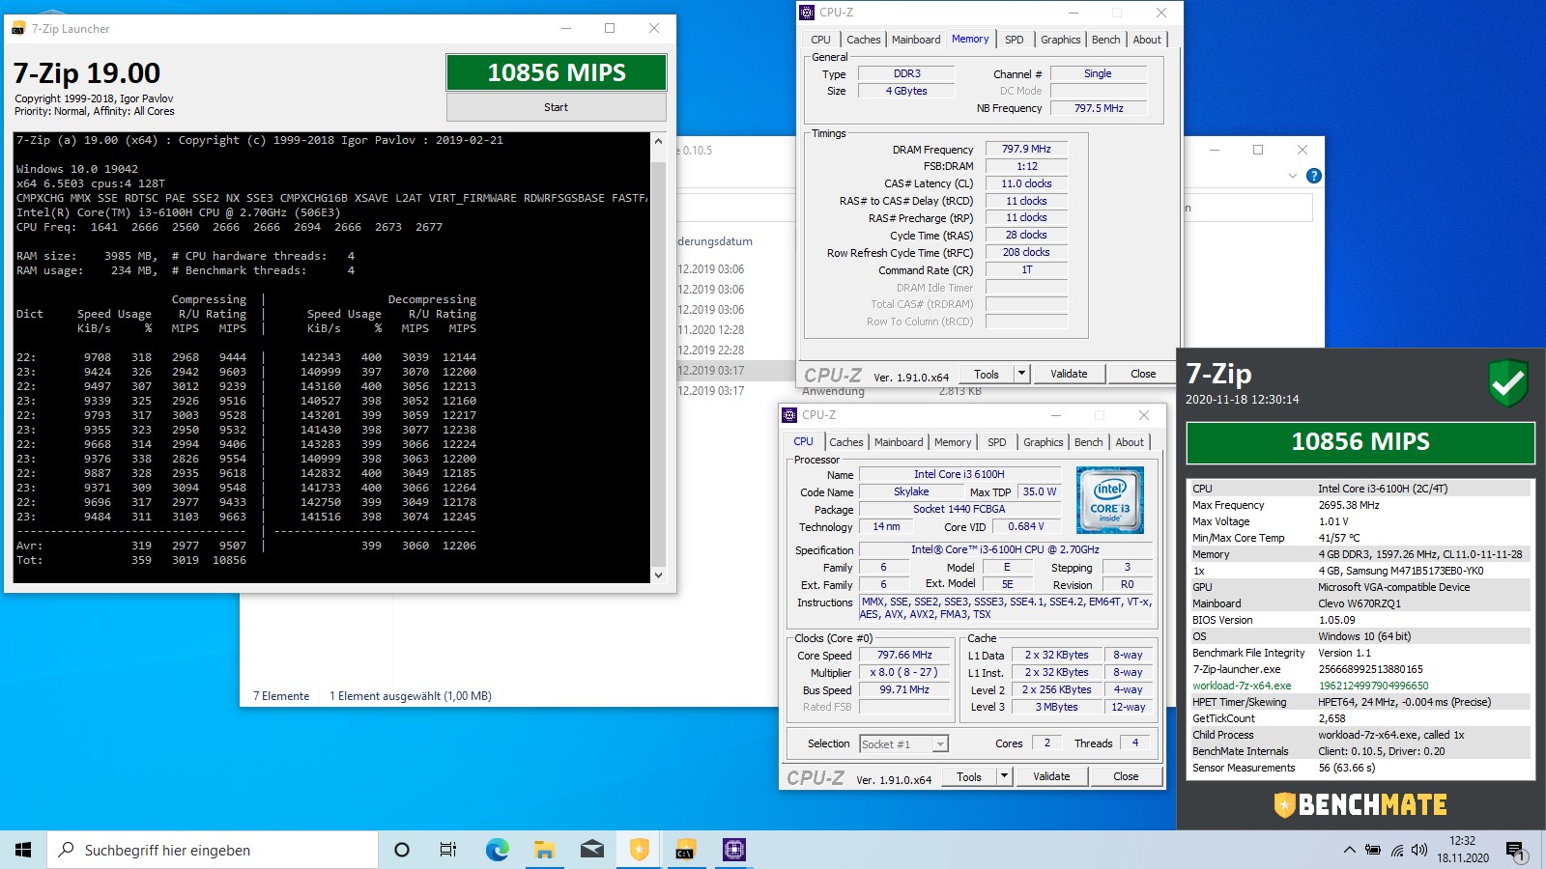Open Socket #1 selection dropdown
The width and height of the screenshot is (1546, 869).
coord(904,743)
